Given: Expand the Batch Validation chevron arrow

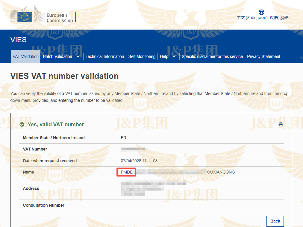Looking at the screenshot, I should tap(78, 56).
